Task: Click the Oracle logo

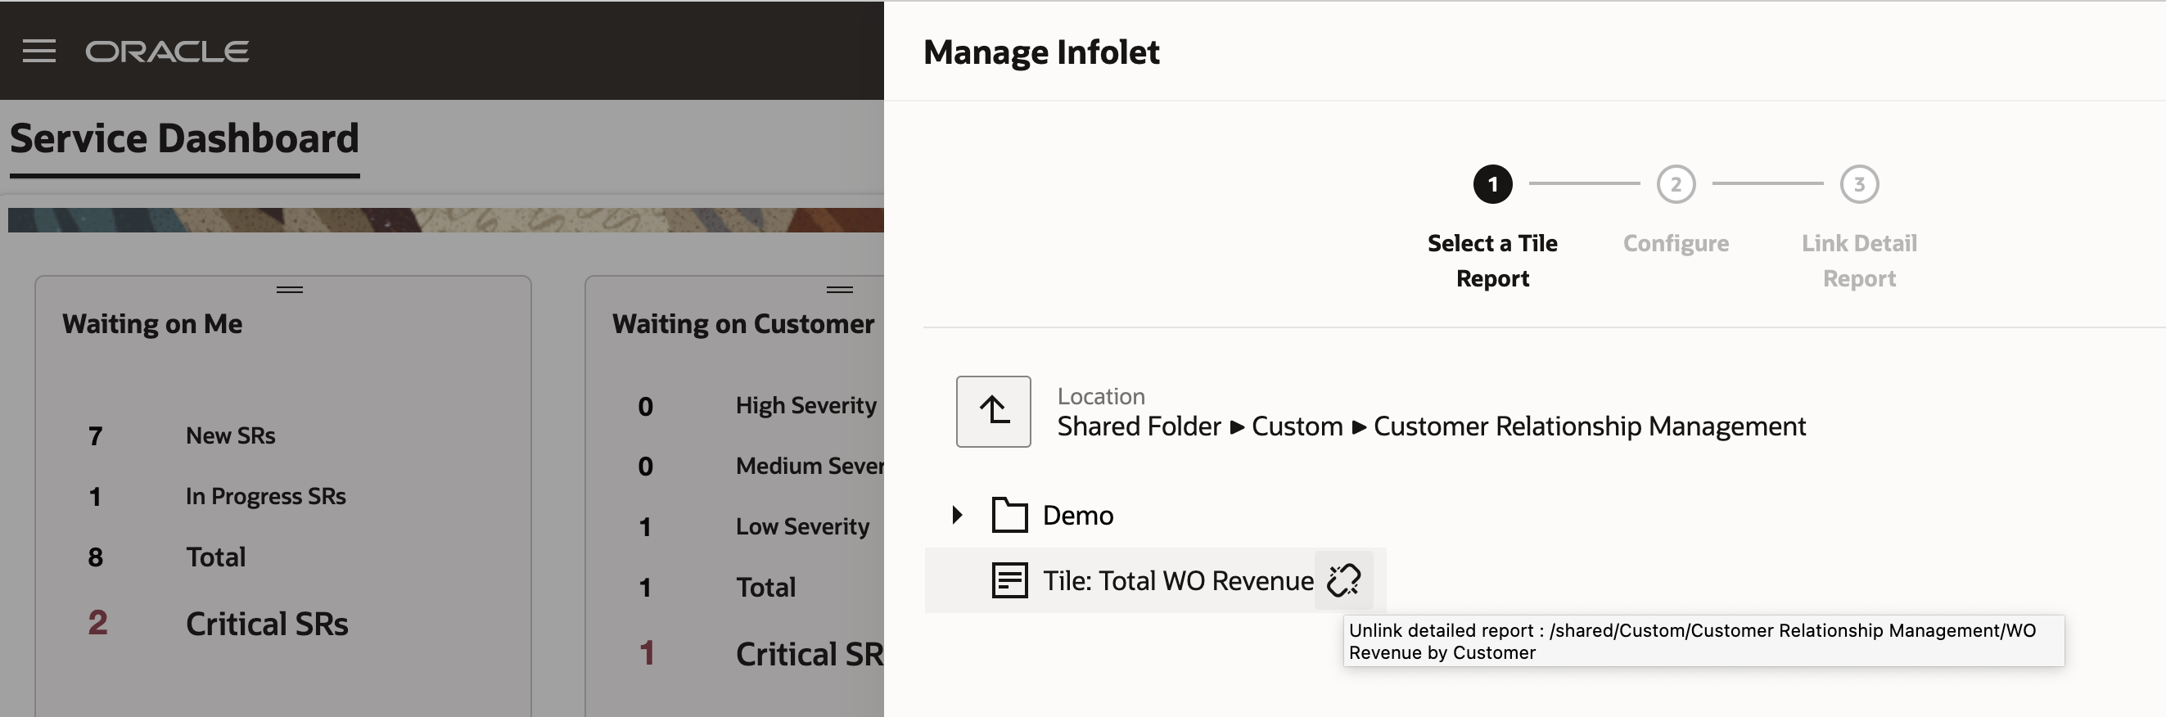Action: pyautogui.click(x=166, y=52)
